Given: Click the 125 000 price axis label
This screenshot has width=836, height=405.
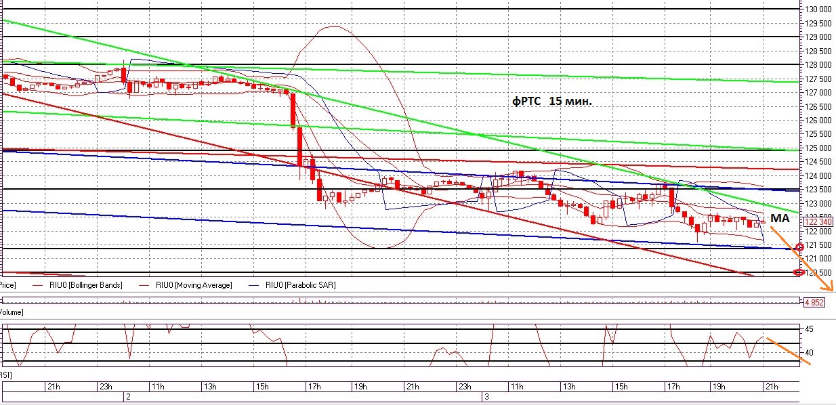Looking at the screenshot, I should (x=820, y=148).
